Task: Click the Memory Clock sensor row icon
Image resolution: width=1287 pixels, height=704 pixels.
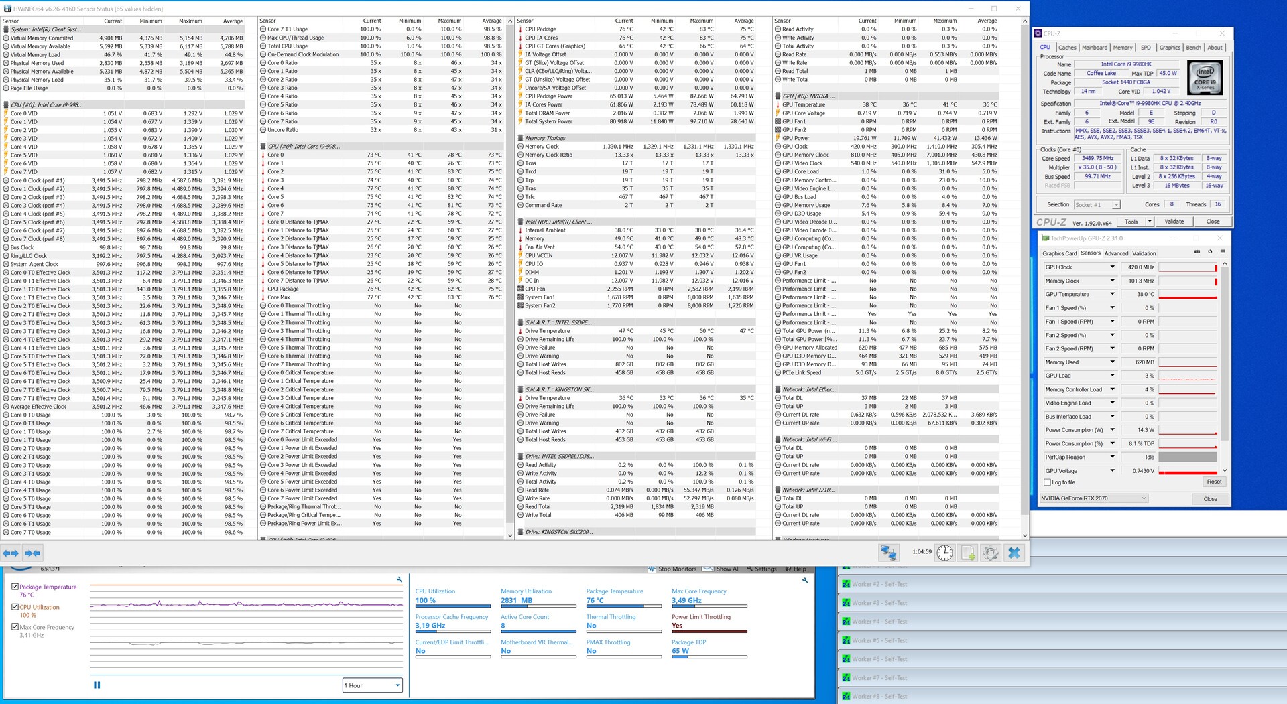Action: 519,147
